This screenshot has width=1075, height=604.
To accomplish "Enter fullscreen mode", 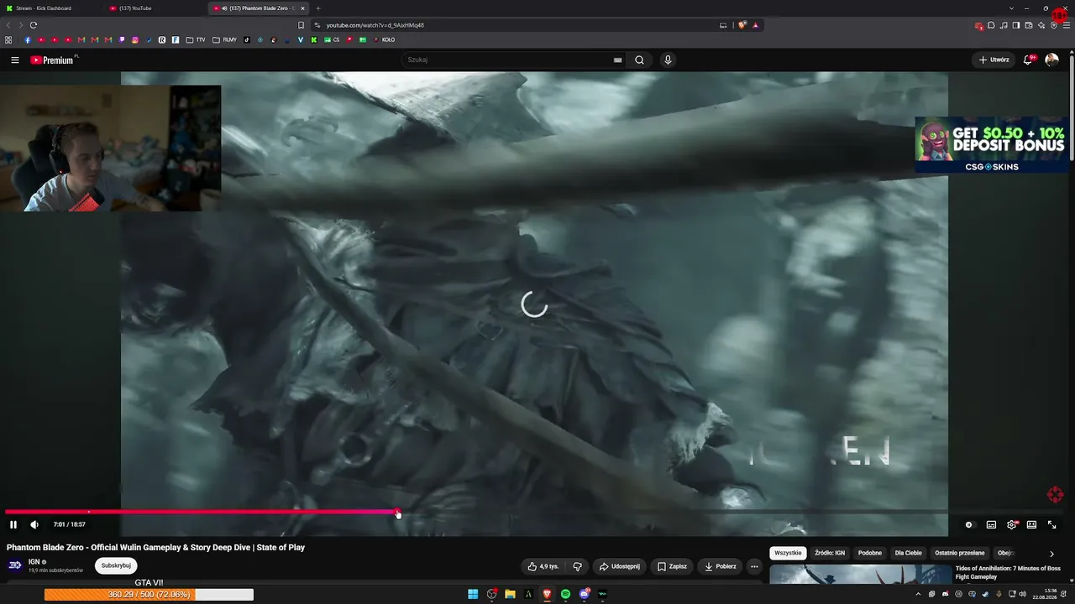I will click(1051, 525).
